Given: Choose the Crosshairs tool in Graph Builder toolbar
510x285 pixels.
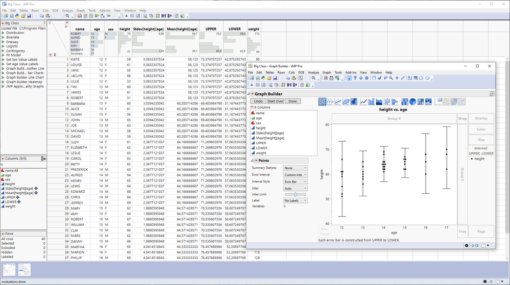Looking at the screenshot, I should 397,78.
